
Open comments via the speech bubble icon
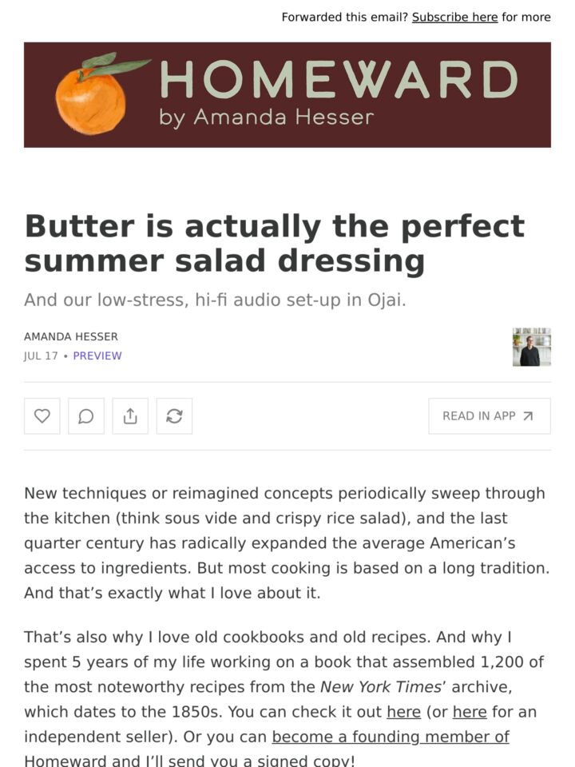click(86, 416)
